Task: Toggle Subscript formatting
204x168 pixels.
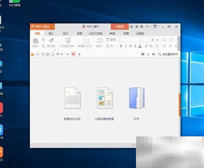Action: (x=151, y=46)
